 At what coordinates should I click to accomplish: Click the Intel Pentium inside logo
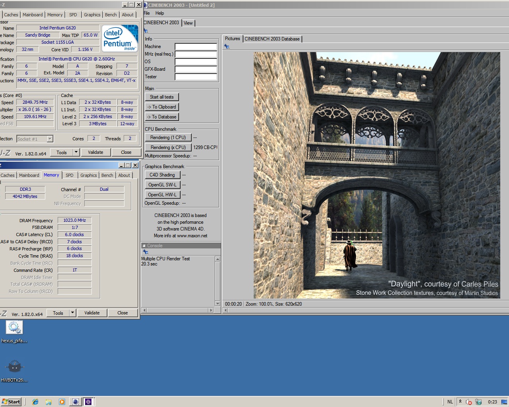coord(120,38)
